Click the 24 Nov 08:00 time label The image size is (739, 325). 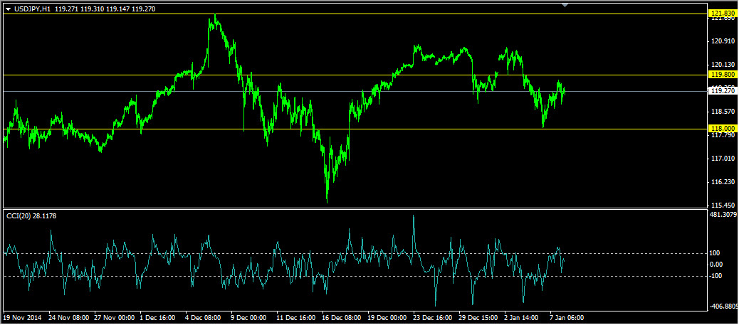(68, 318)
